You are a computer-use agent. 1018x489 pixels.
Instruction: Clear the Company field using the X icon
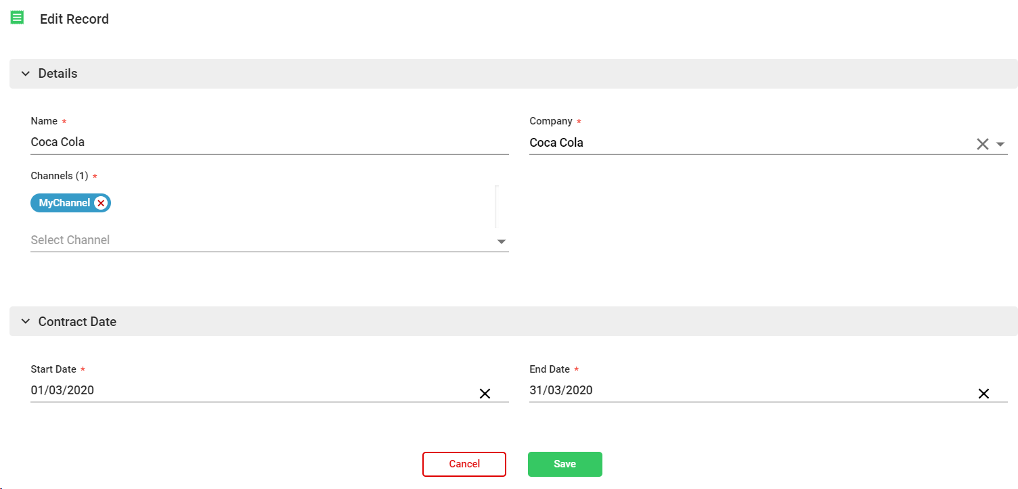coord(982,144)
